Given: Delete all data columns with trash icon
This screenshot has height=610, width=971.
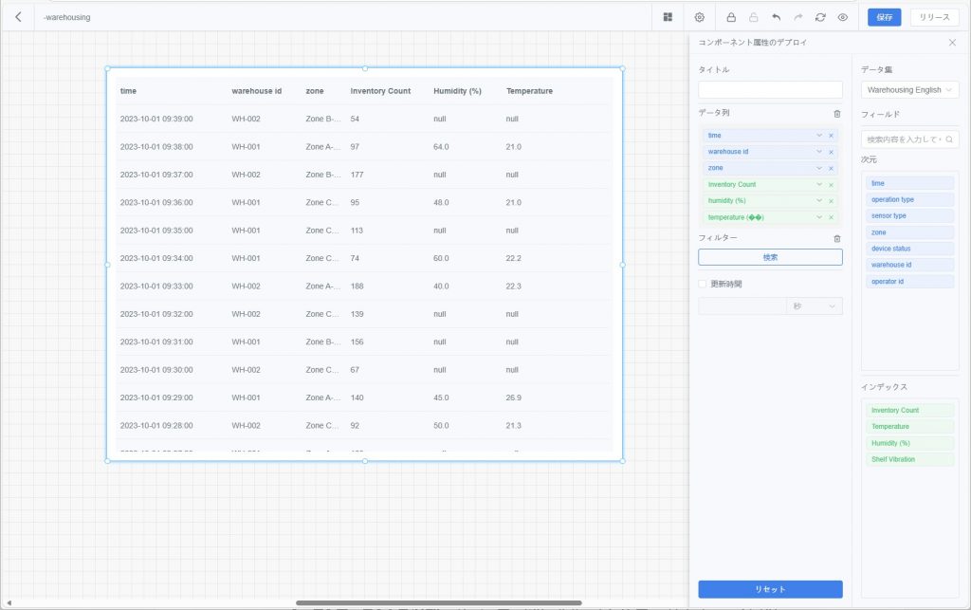Looking at the screenshot, I should tap(836, 113).
